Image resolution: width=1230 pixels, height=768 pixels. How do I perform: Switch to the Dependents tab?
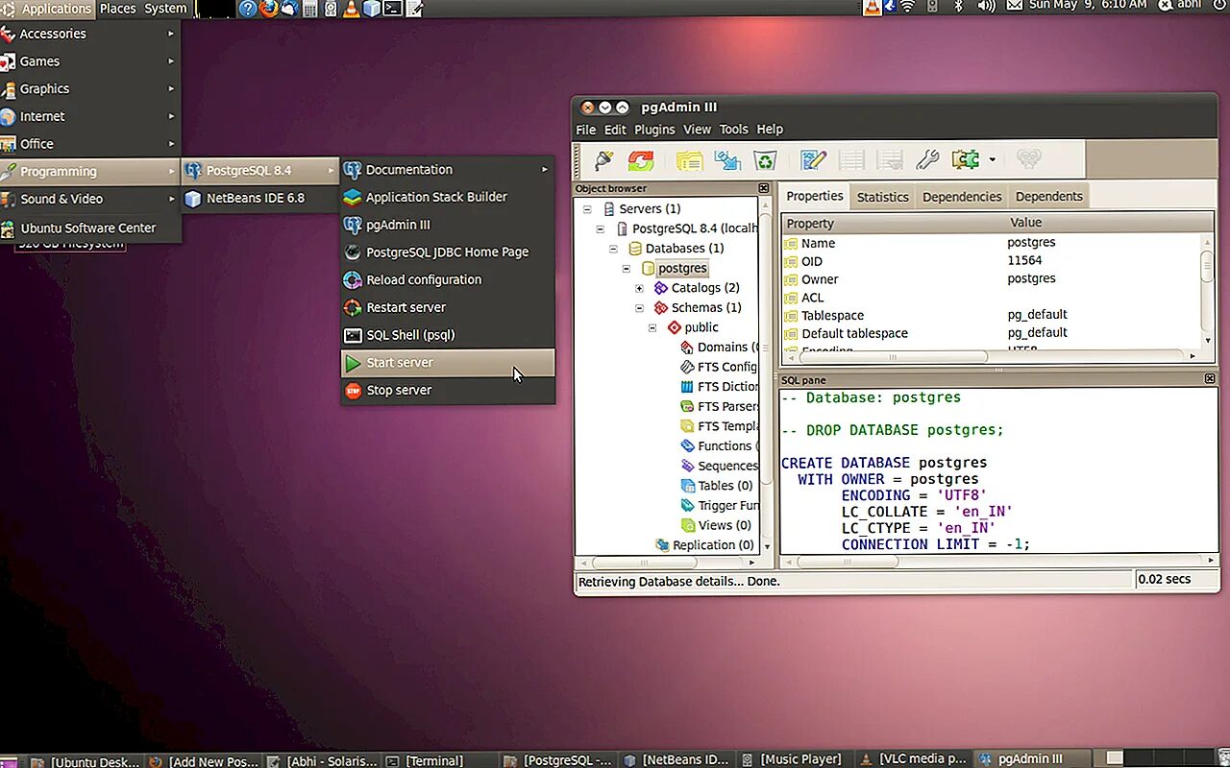pyautogui.click(x=1048, y=197)
